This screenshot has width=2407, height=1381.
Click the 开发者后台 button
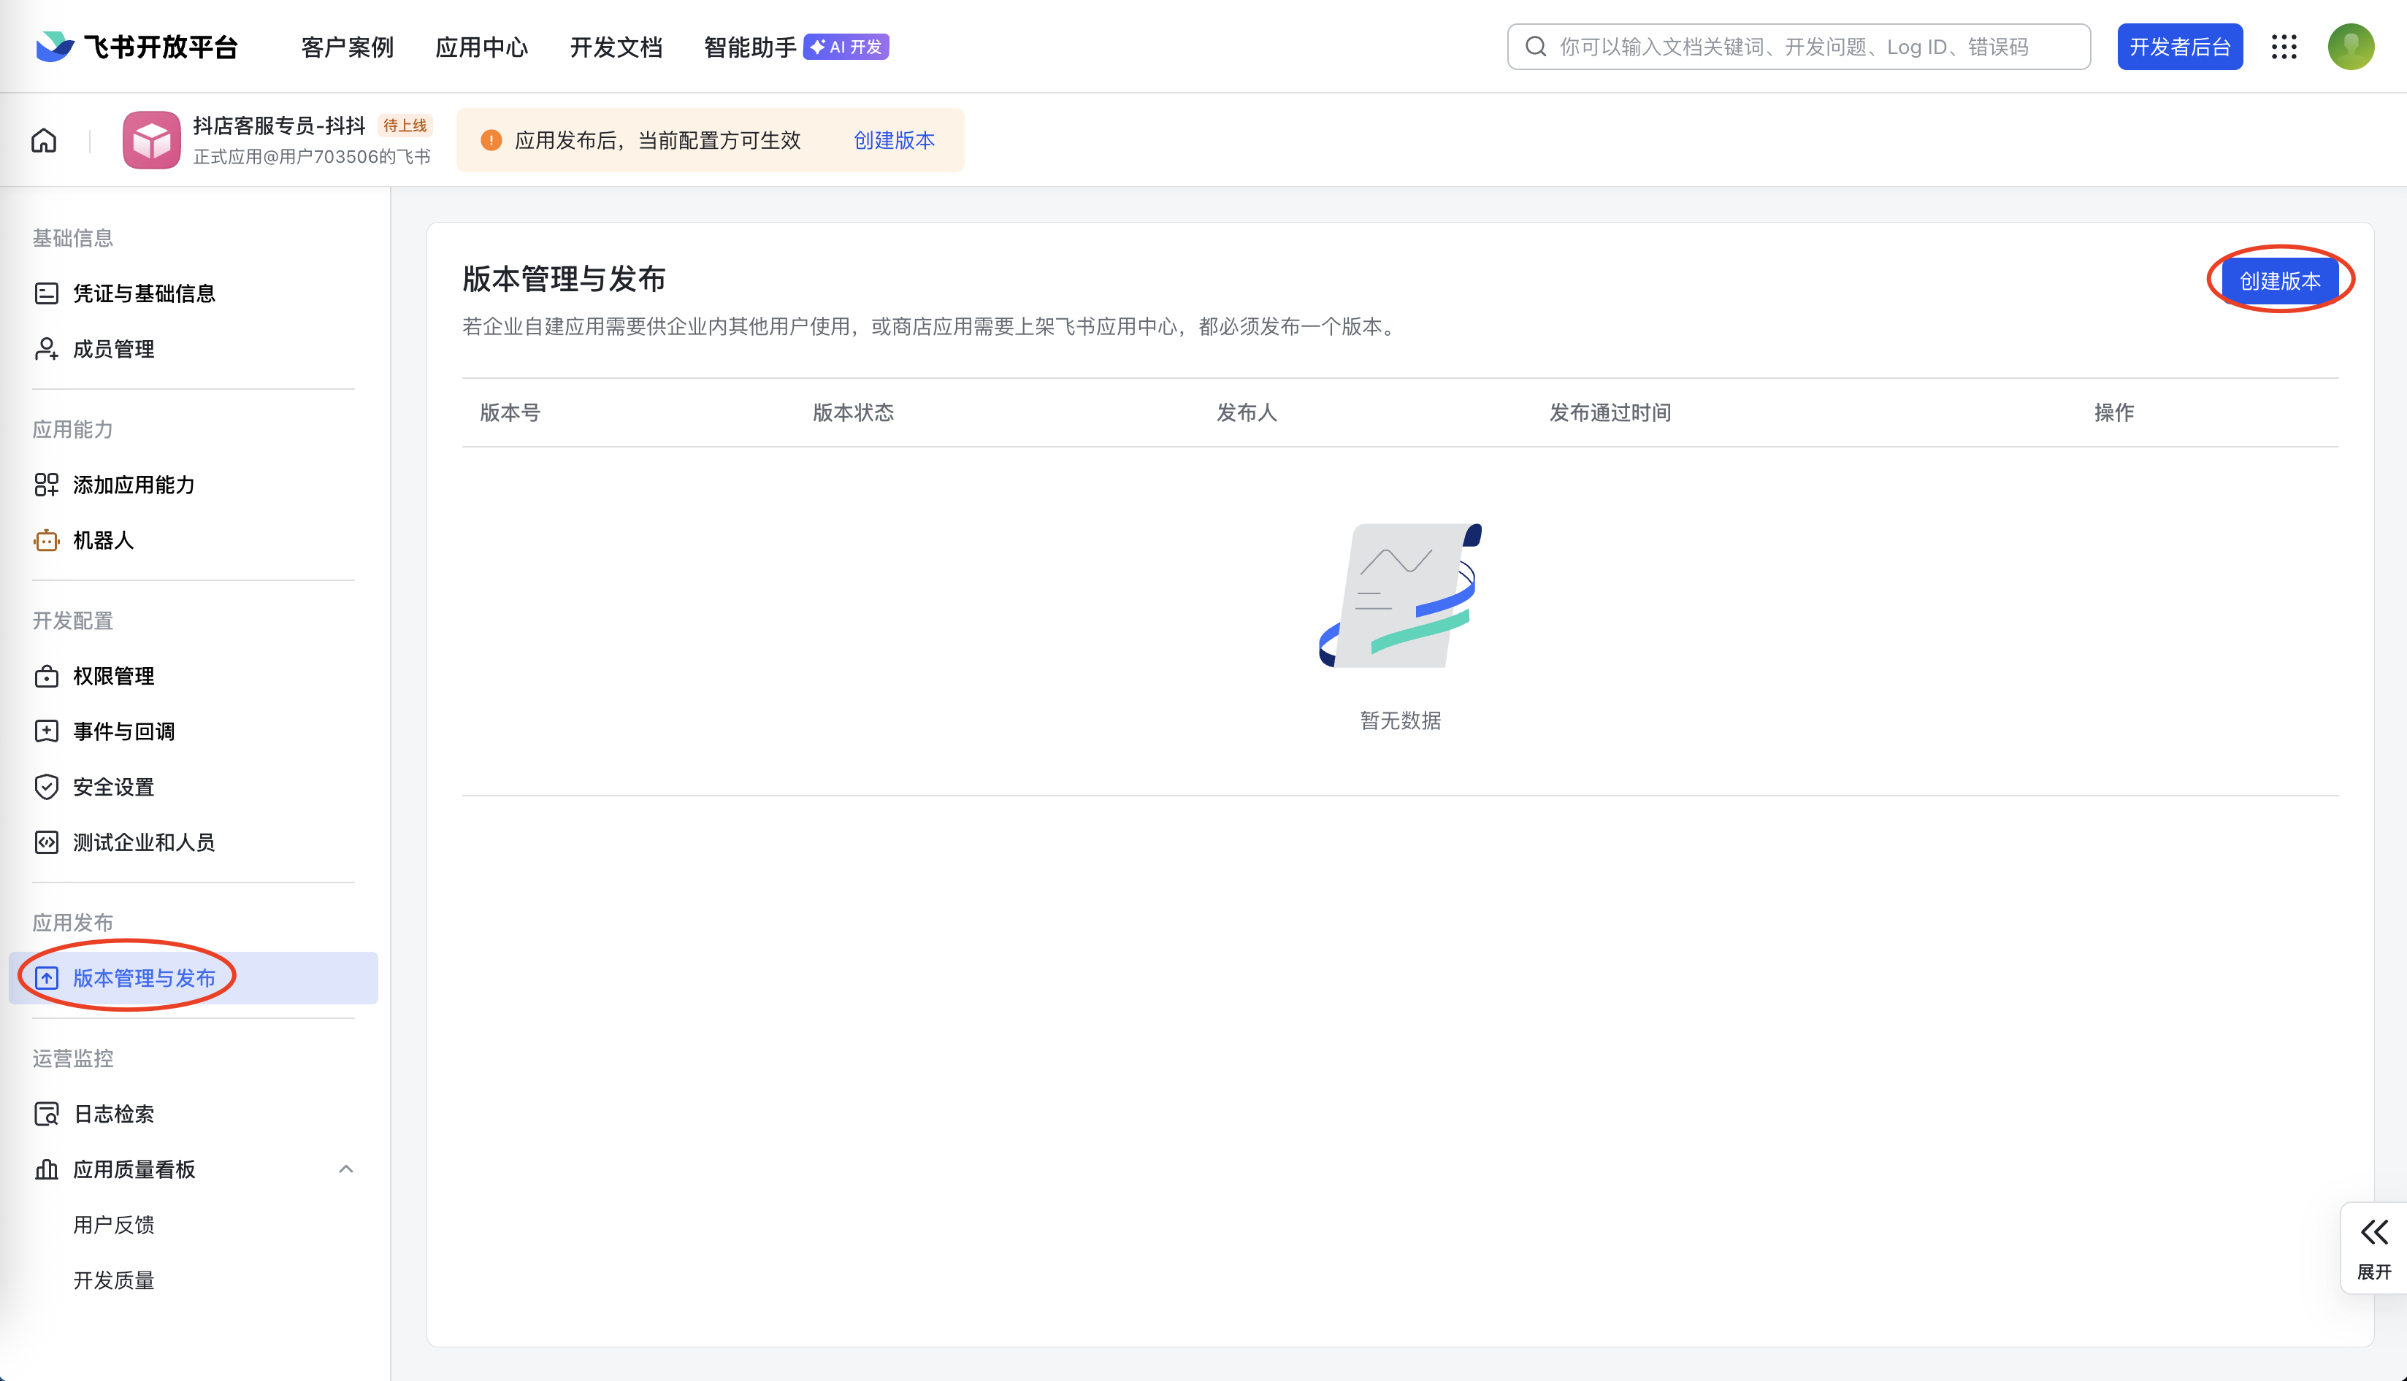pyautogui.click(x=2179, y=47)
